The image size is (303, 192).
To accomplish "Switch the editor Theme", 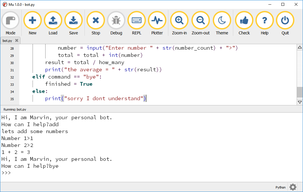I will point(222,20).
